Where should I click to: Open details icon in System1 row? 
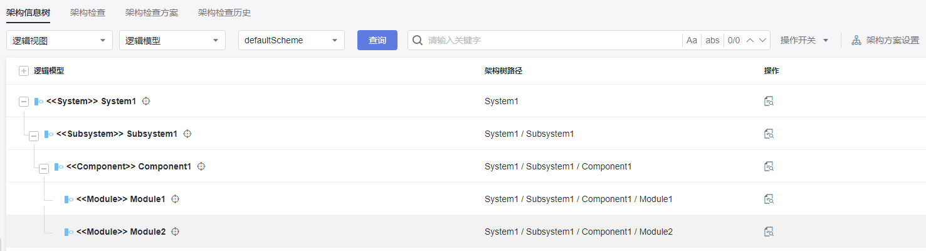769,101
